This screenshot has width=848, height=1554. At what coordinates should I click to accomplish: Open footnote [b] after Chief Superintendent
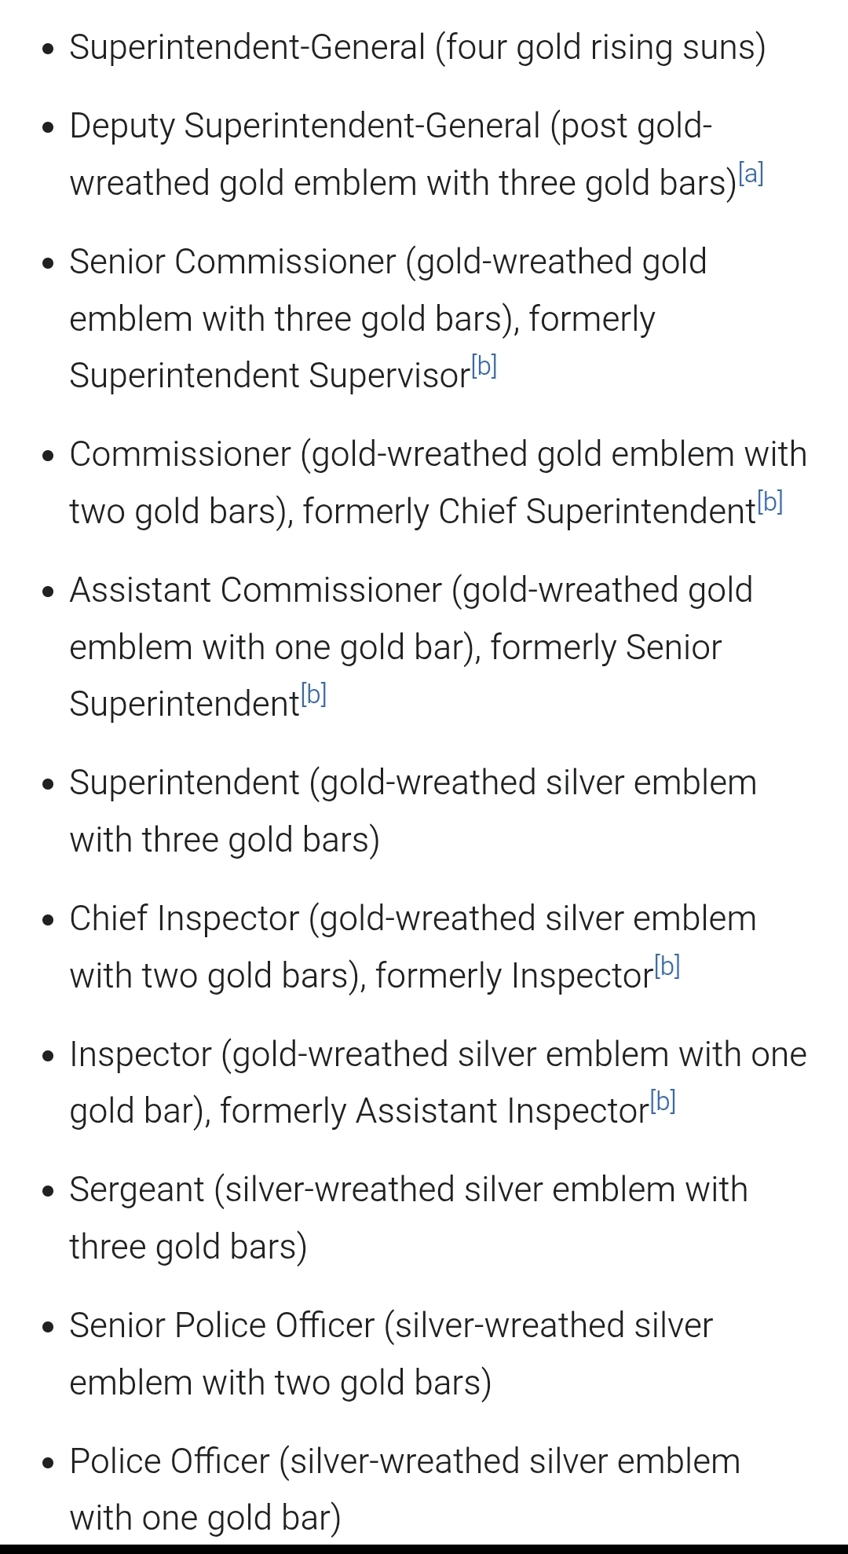click(x=770, y=502)
